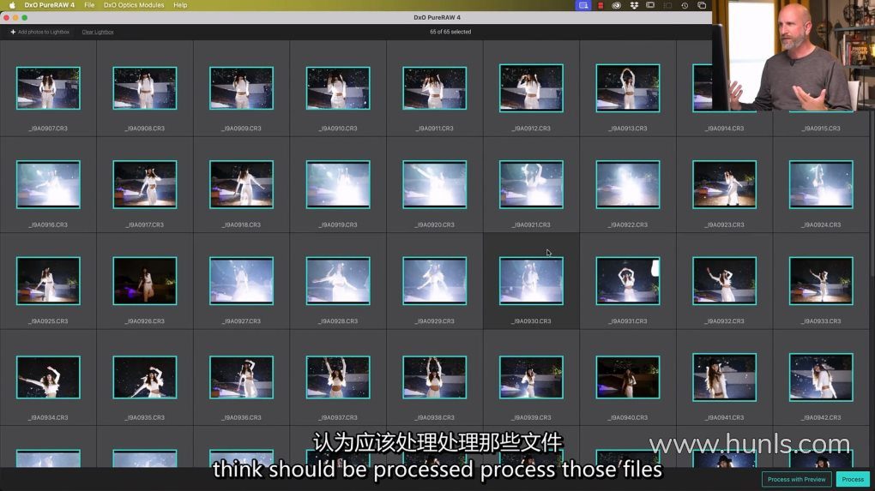Select thumbnail _I9A0920.CR3
Screen dimensions: 875x491
tap(434, 184)
